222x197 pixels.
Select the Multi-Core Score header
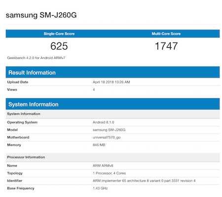pyautogui.click(x=166, y=34)
